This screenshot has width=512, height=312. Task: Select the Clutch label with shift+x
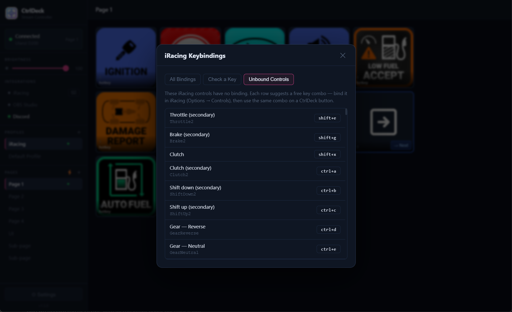point(177,154)
